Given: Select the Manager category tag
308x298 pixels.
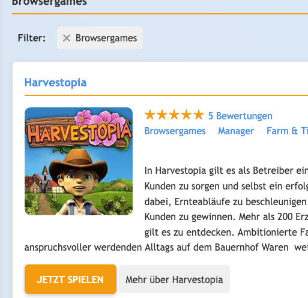Looking at the screenshot, I should [236, 131].
